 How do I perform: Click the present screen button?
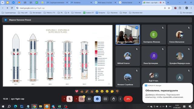coord(105,99)
